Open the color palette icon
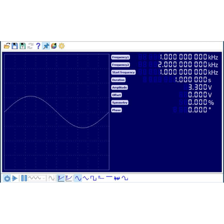This screenshot has width=224, height=224. point(54,46)
